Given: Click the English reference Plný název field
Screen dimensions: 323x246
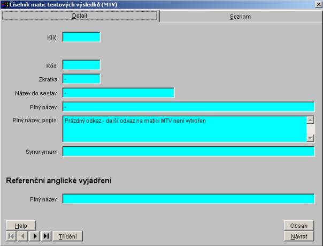Looking at the screenshot, I should [188, 199].
